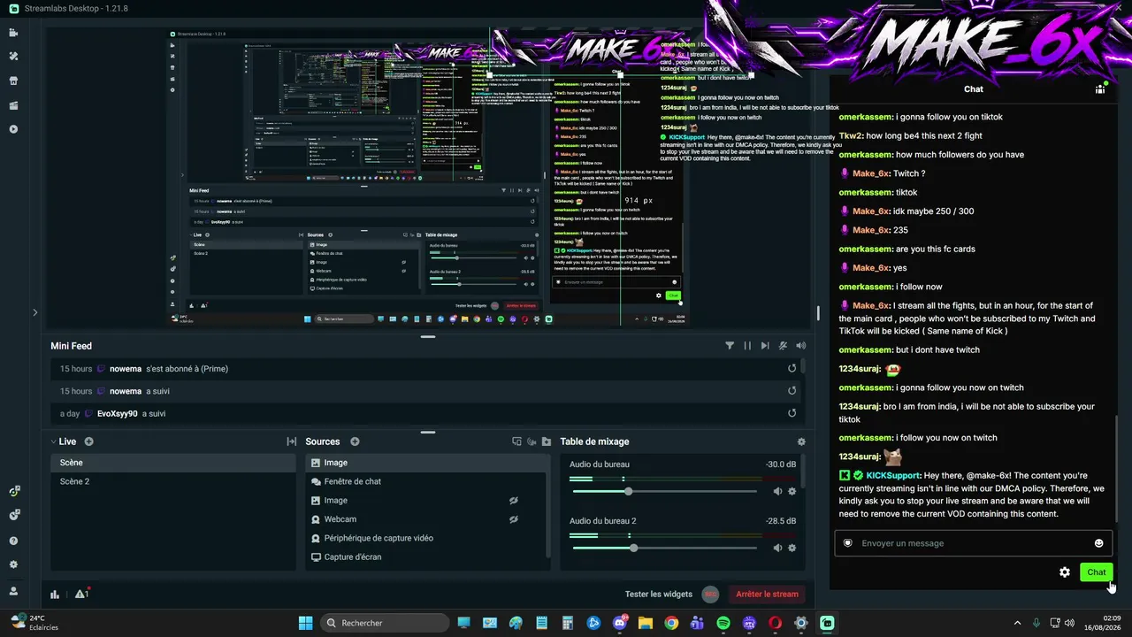Click Tester les widgets

click(659, 595)
